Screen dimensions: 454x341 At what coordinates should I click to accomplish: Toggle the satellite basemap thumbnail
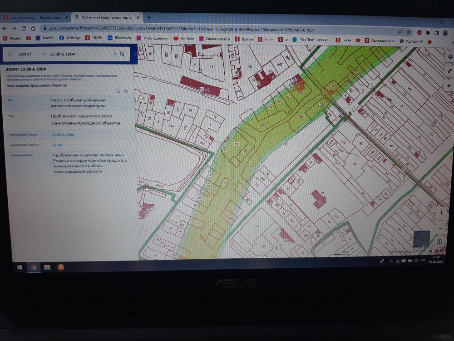[x=421, y=239]
